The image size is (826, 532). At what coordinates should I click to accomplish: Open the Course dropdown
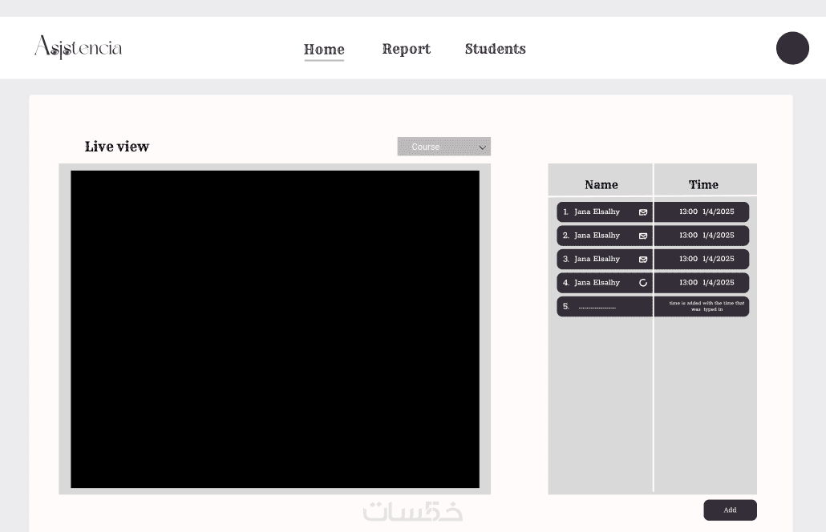click(x=444, y=147)
